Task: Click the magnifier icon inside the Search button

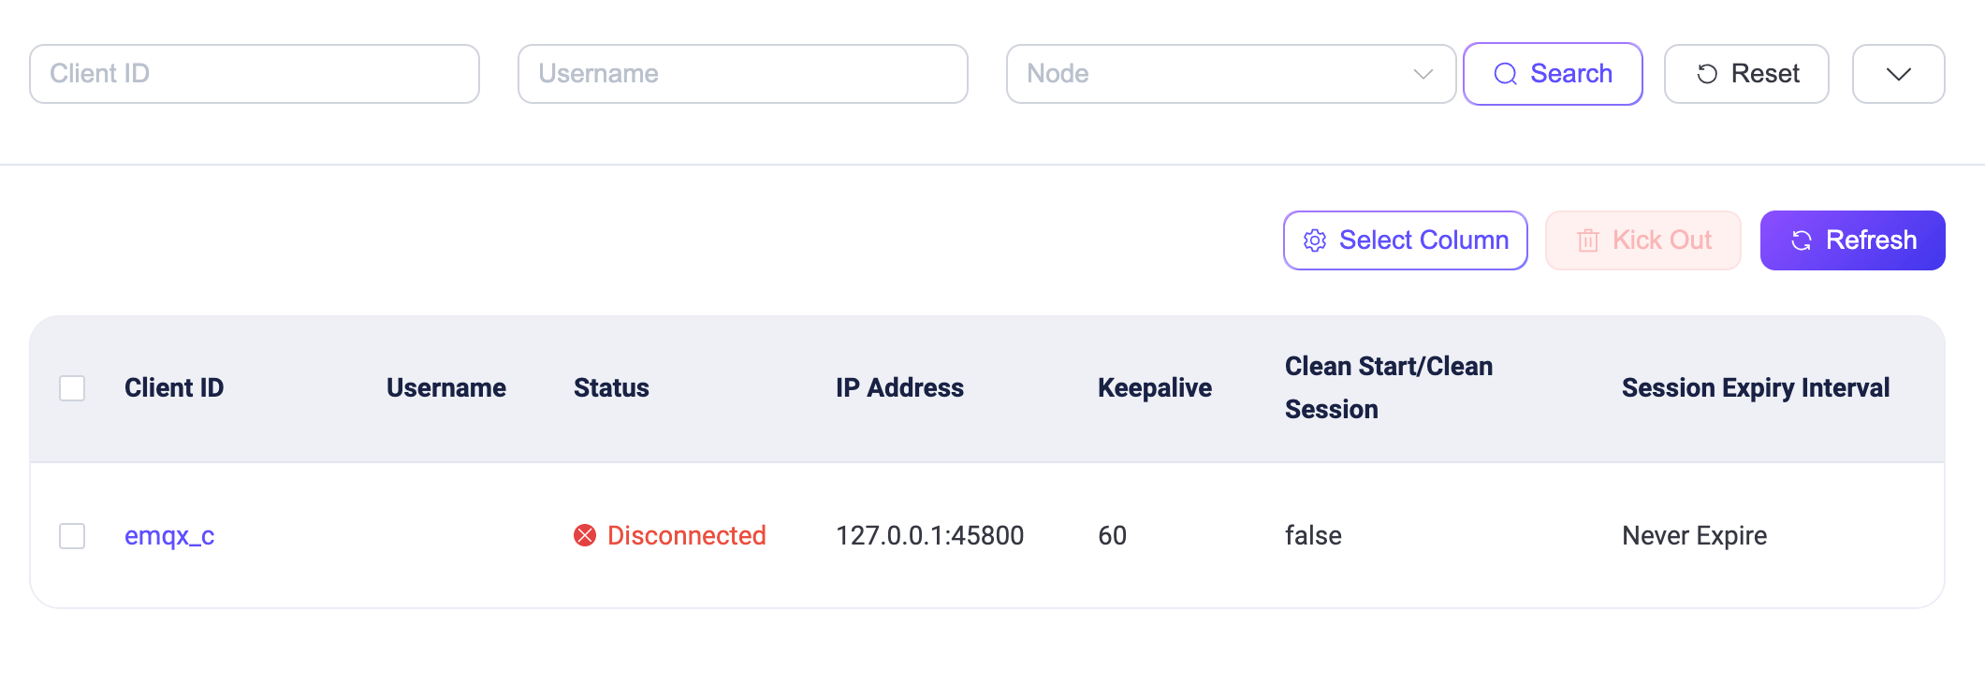Action: click(1505, 73)
